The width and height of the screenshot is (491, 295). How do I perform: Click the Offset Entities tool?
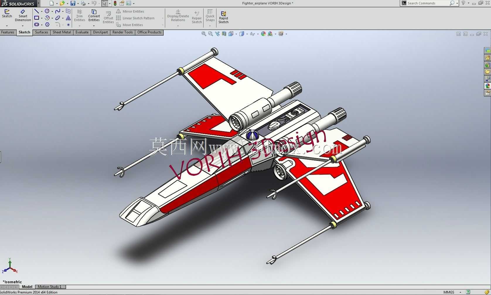(x=108, y=18)
